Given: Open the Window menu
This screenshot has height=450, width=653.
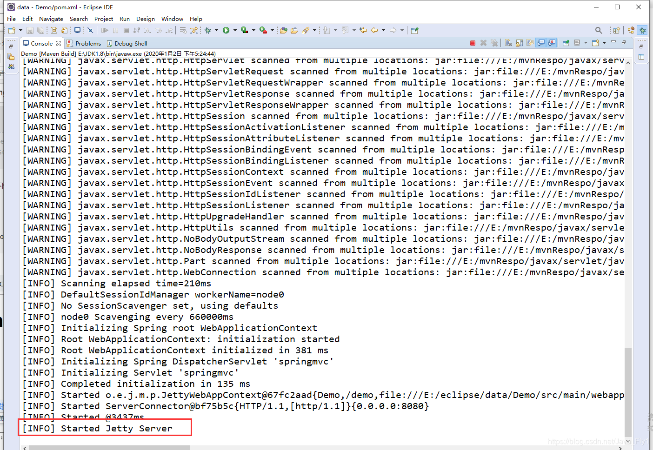Looking at the screenshot, I should tap(172, 19).
